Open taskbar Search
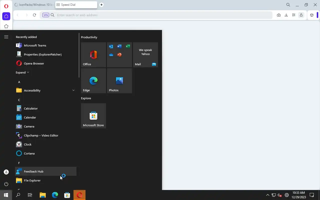The image size is (320, 200). pos(18,195)
